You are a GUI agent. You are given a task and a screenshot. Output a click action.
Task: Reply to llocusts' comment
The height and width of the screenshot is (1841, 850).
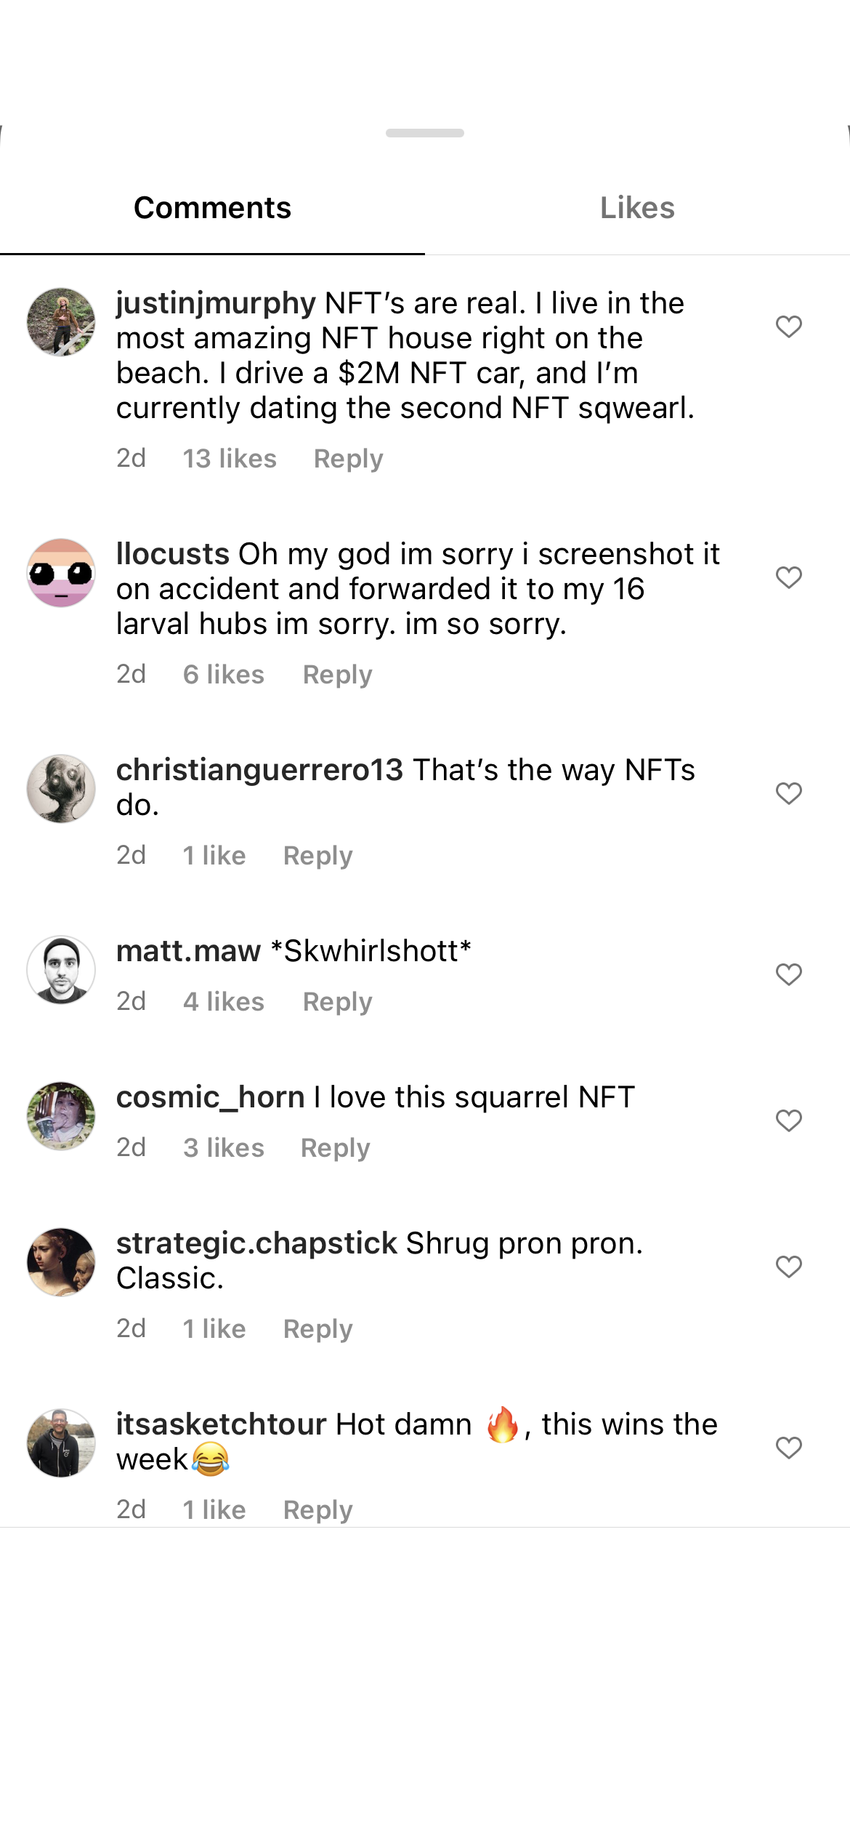coord(337,675)
